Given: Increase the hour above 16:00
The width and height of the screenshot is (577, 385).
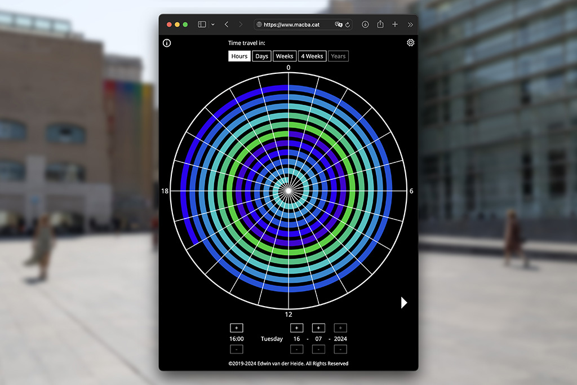Looking at the screenshot, I should 236,328.
